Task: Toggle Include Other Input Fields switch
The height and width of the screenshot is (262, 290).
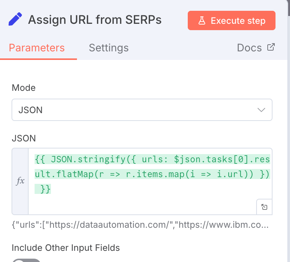Action: (x=26, y=260)
